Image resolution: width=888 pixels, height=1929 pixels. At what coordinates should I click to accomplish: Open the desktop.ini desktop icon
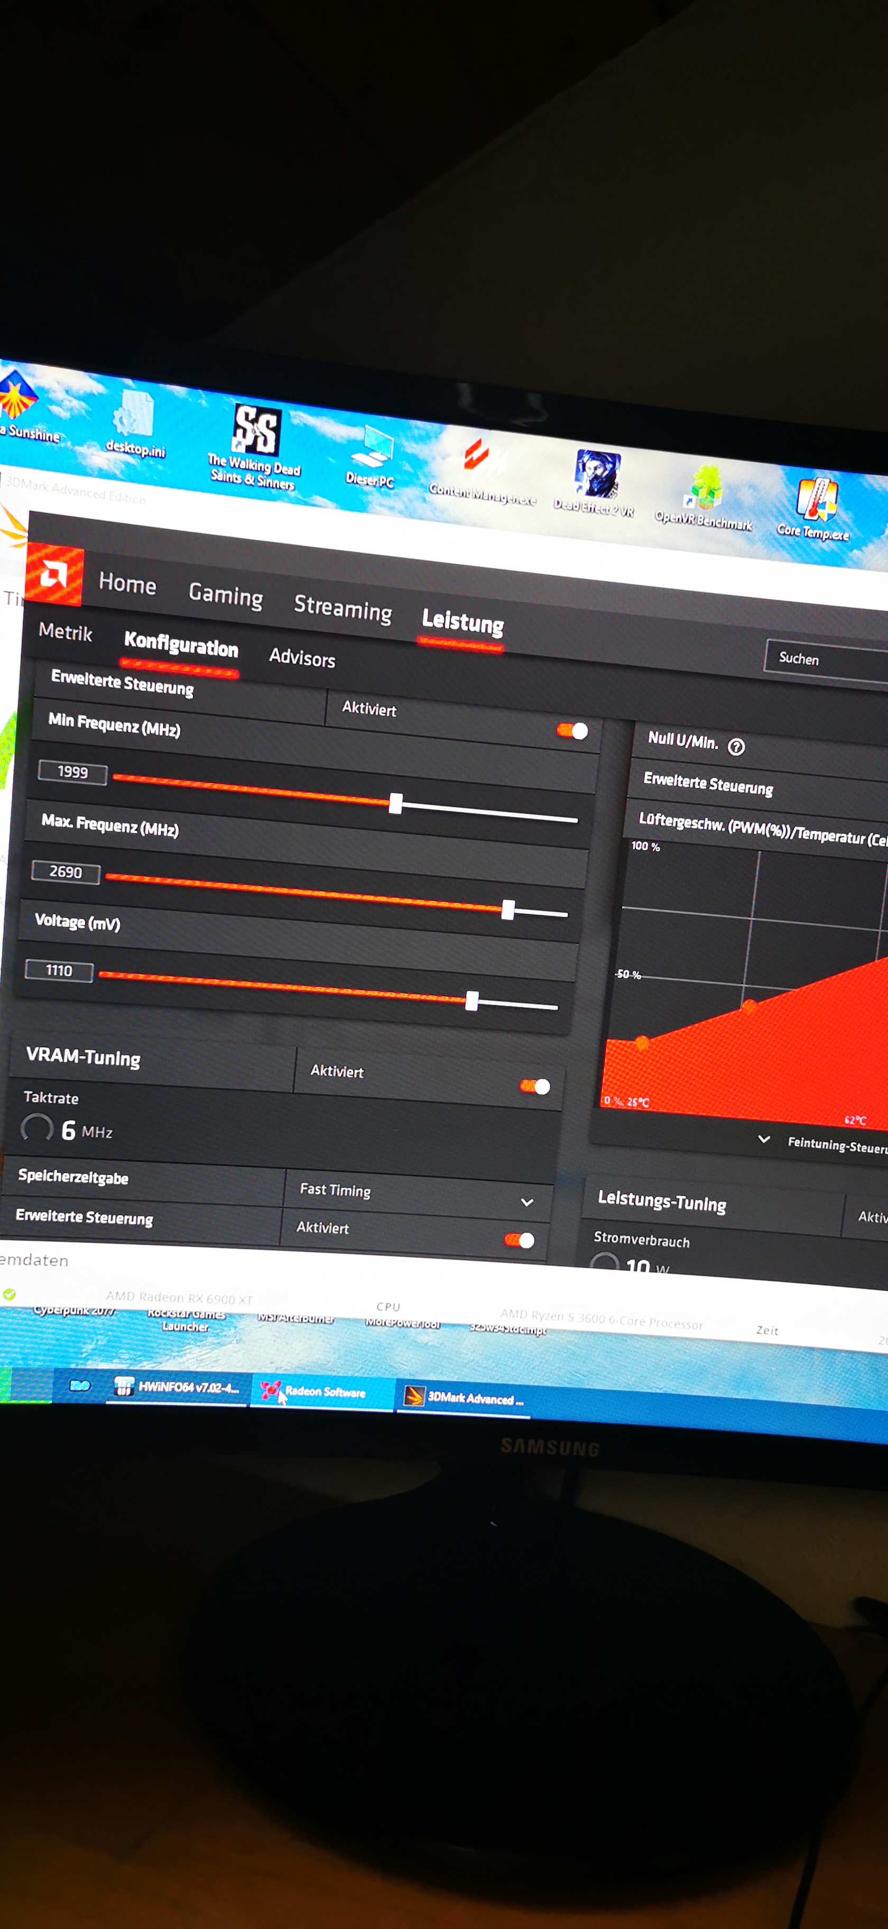click(x=135, y=424)
